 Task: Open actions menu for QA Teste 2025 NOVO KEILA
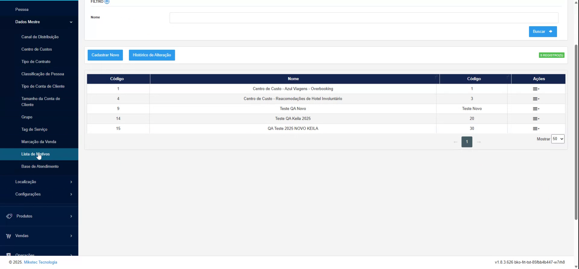(x=536, y=129)
